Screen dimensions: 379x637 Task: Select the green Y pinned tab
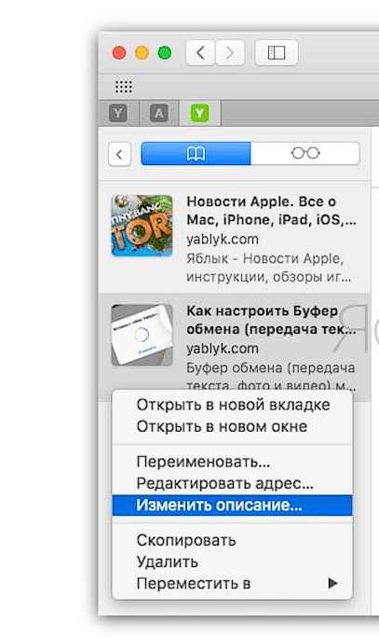(199, 113)
